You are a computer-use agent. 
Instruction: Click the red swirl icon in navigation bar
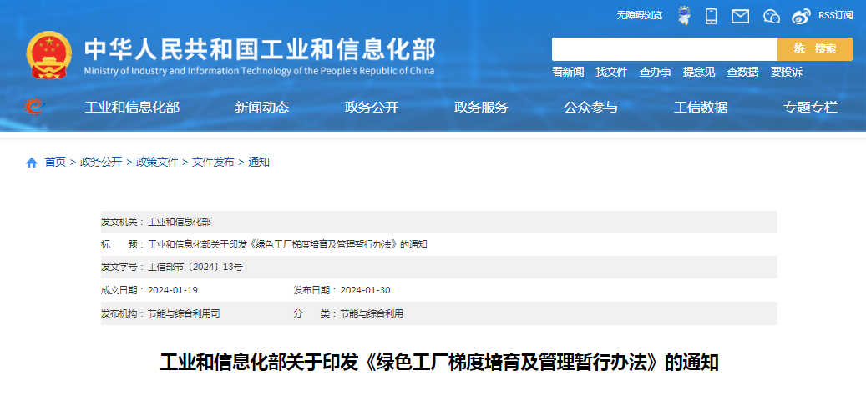point(34,107)
